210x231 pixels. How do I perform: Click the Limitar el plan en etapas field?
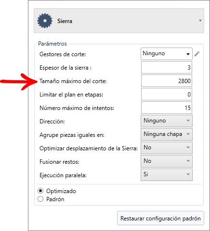pyautogui.click(x=167, y=94)
